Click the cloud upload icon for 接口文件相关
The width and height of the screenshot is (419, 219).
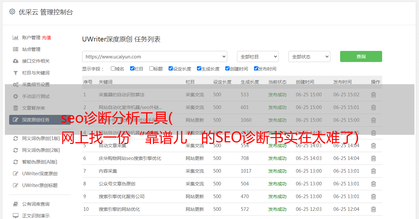click(15, 61)
